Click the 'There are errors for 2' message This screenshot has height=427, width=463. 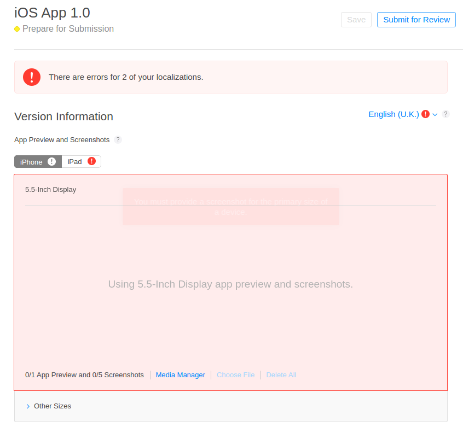pyautogui.click(x=126, y=77)
